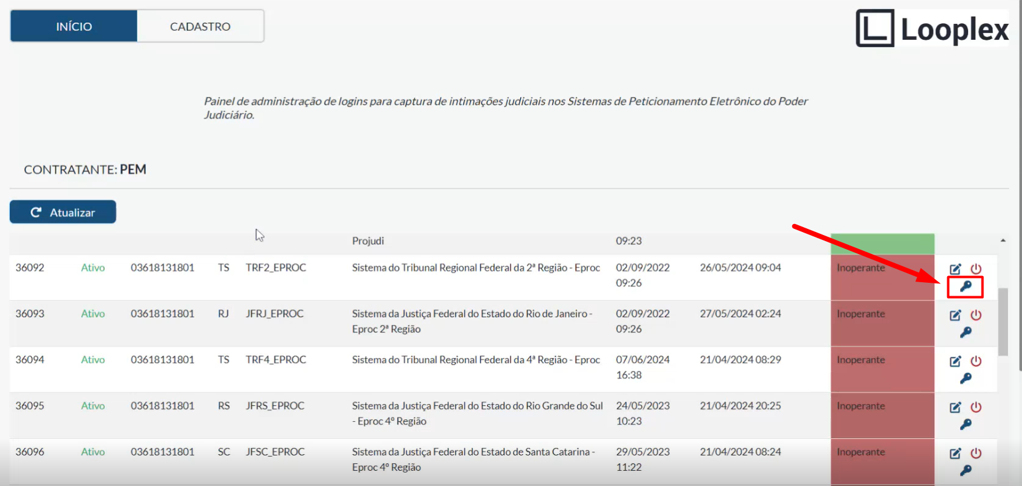Screen dimensions: 1022x486
Task: Toggle power for login 36095
Action: pyautogui.click(x=976, y=407)
